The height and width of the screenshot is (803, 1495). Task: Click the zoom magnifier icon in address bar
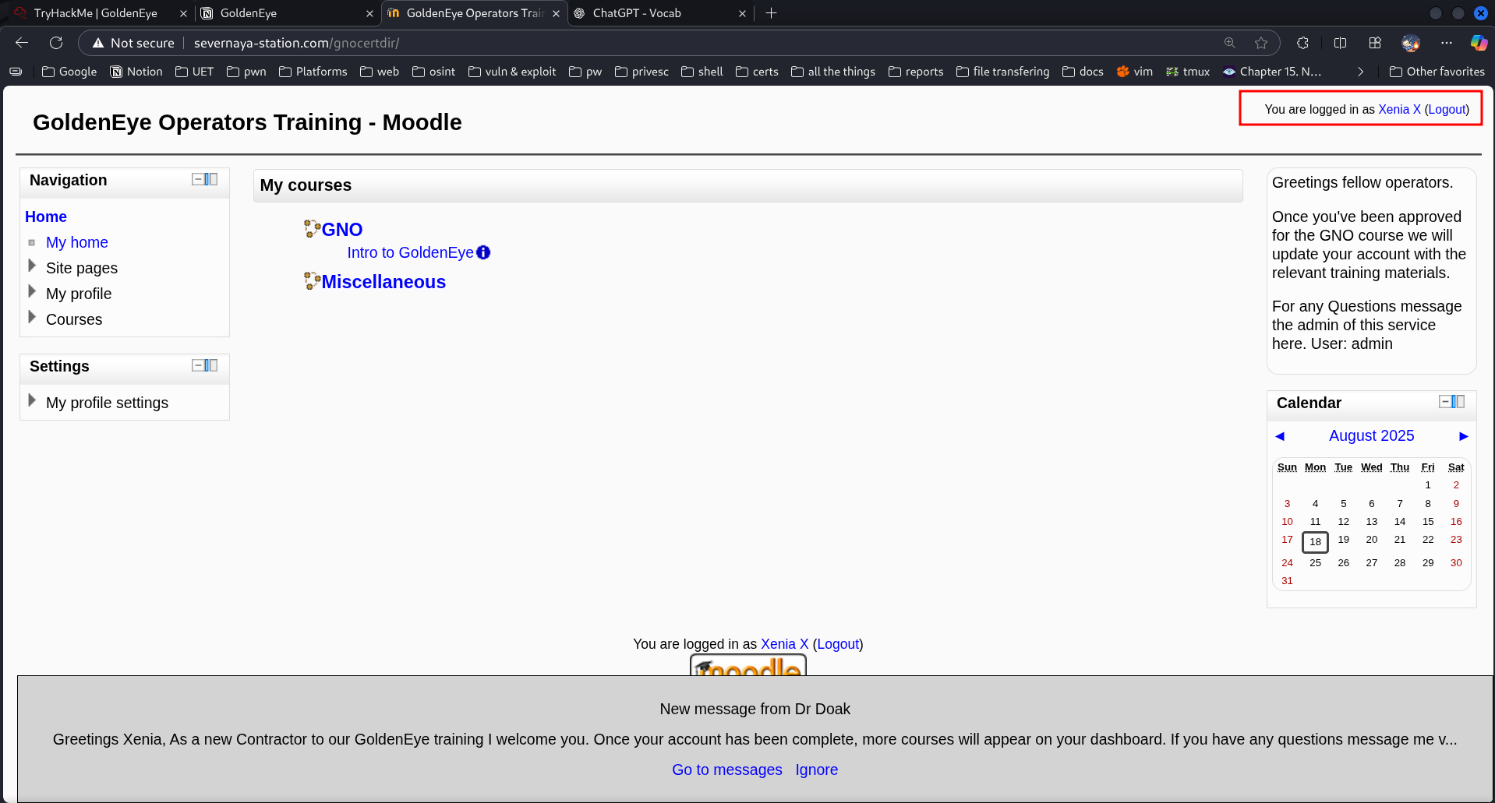click(1230, 43)
